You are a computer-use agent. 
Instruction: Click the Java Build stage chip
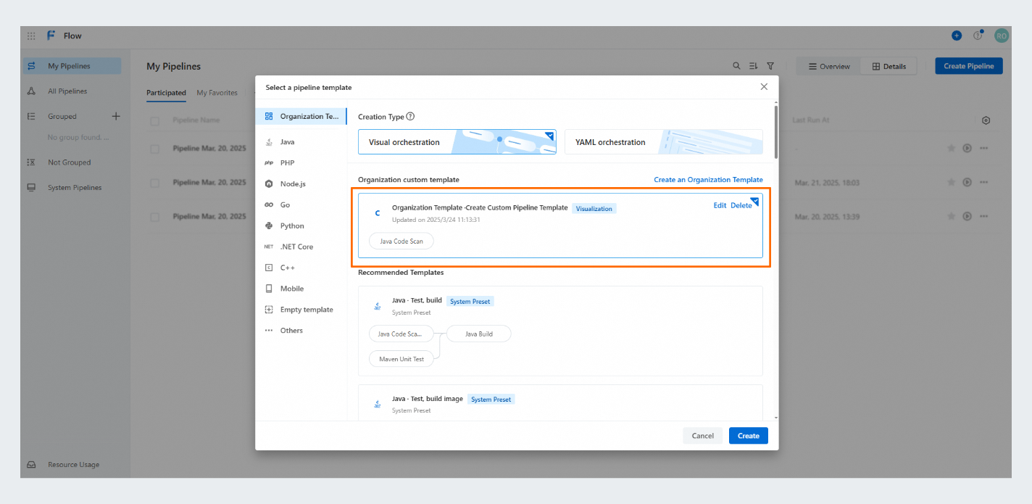(479, 334)
